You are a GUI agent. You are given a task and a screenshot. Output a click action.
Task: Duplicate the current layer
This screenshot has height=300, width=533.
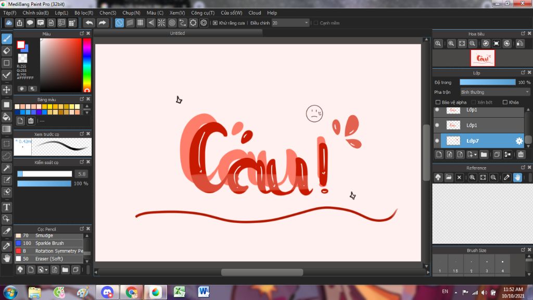coord(497,154)
